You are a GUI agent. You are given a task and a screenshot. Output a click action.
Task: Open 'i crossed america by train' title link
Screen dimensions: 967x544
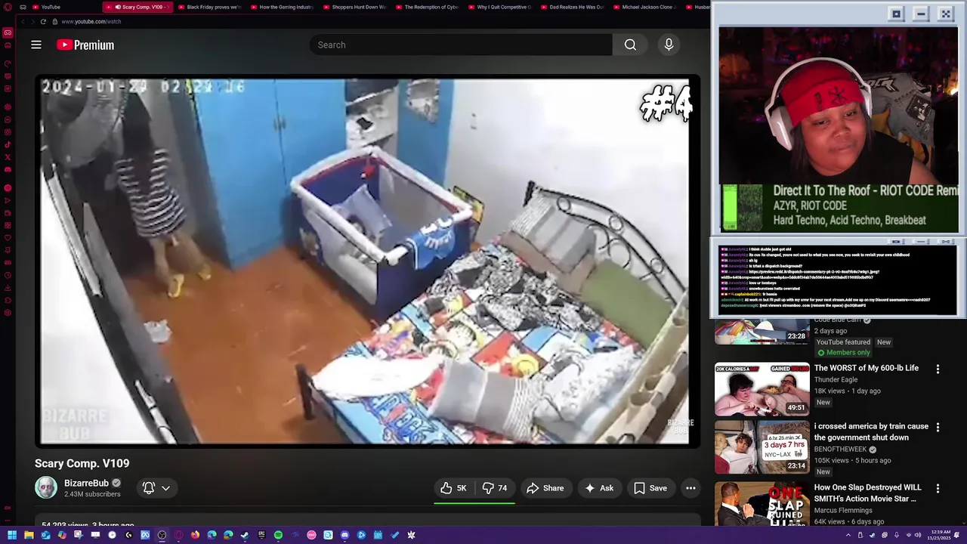tap(871, 431)
